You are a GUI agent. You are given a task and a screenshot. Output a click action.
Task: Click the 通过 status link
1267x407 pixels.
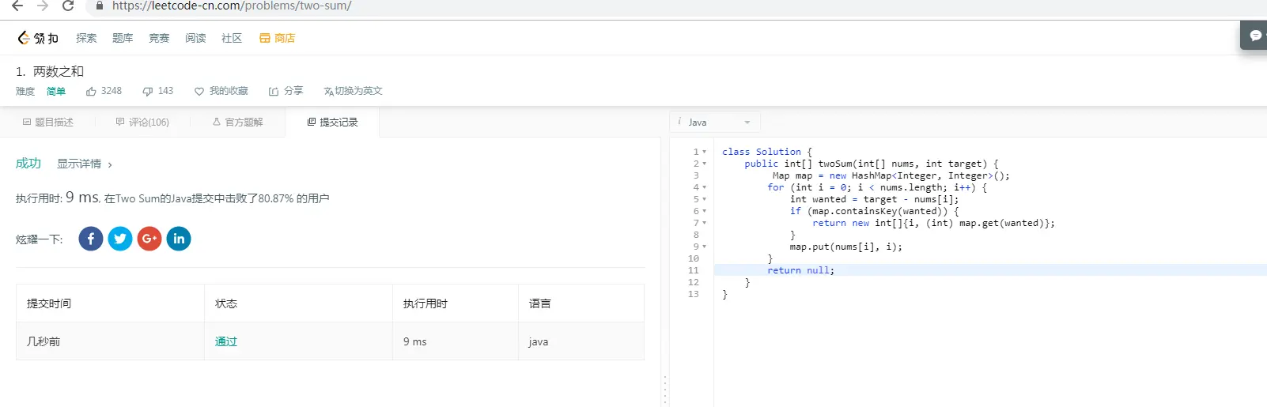click(226, 341)
